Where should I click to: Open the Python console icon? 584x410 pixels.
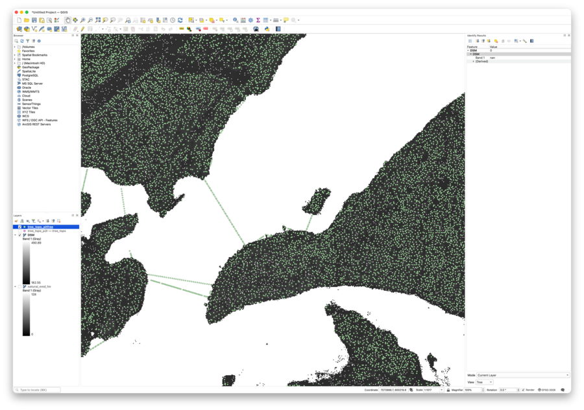(267, 29)
